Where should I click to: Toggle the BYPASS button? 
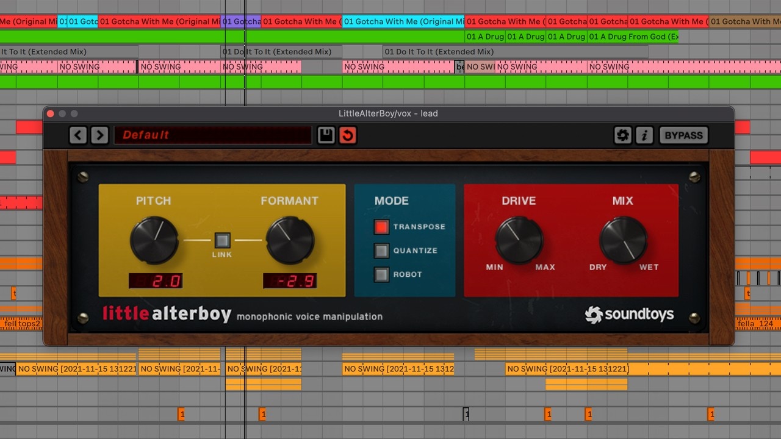(x=683, y=135)
